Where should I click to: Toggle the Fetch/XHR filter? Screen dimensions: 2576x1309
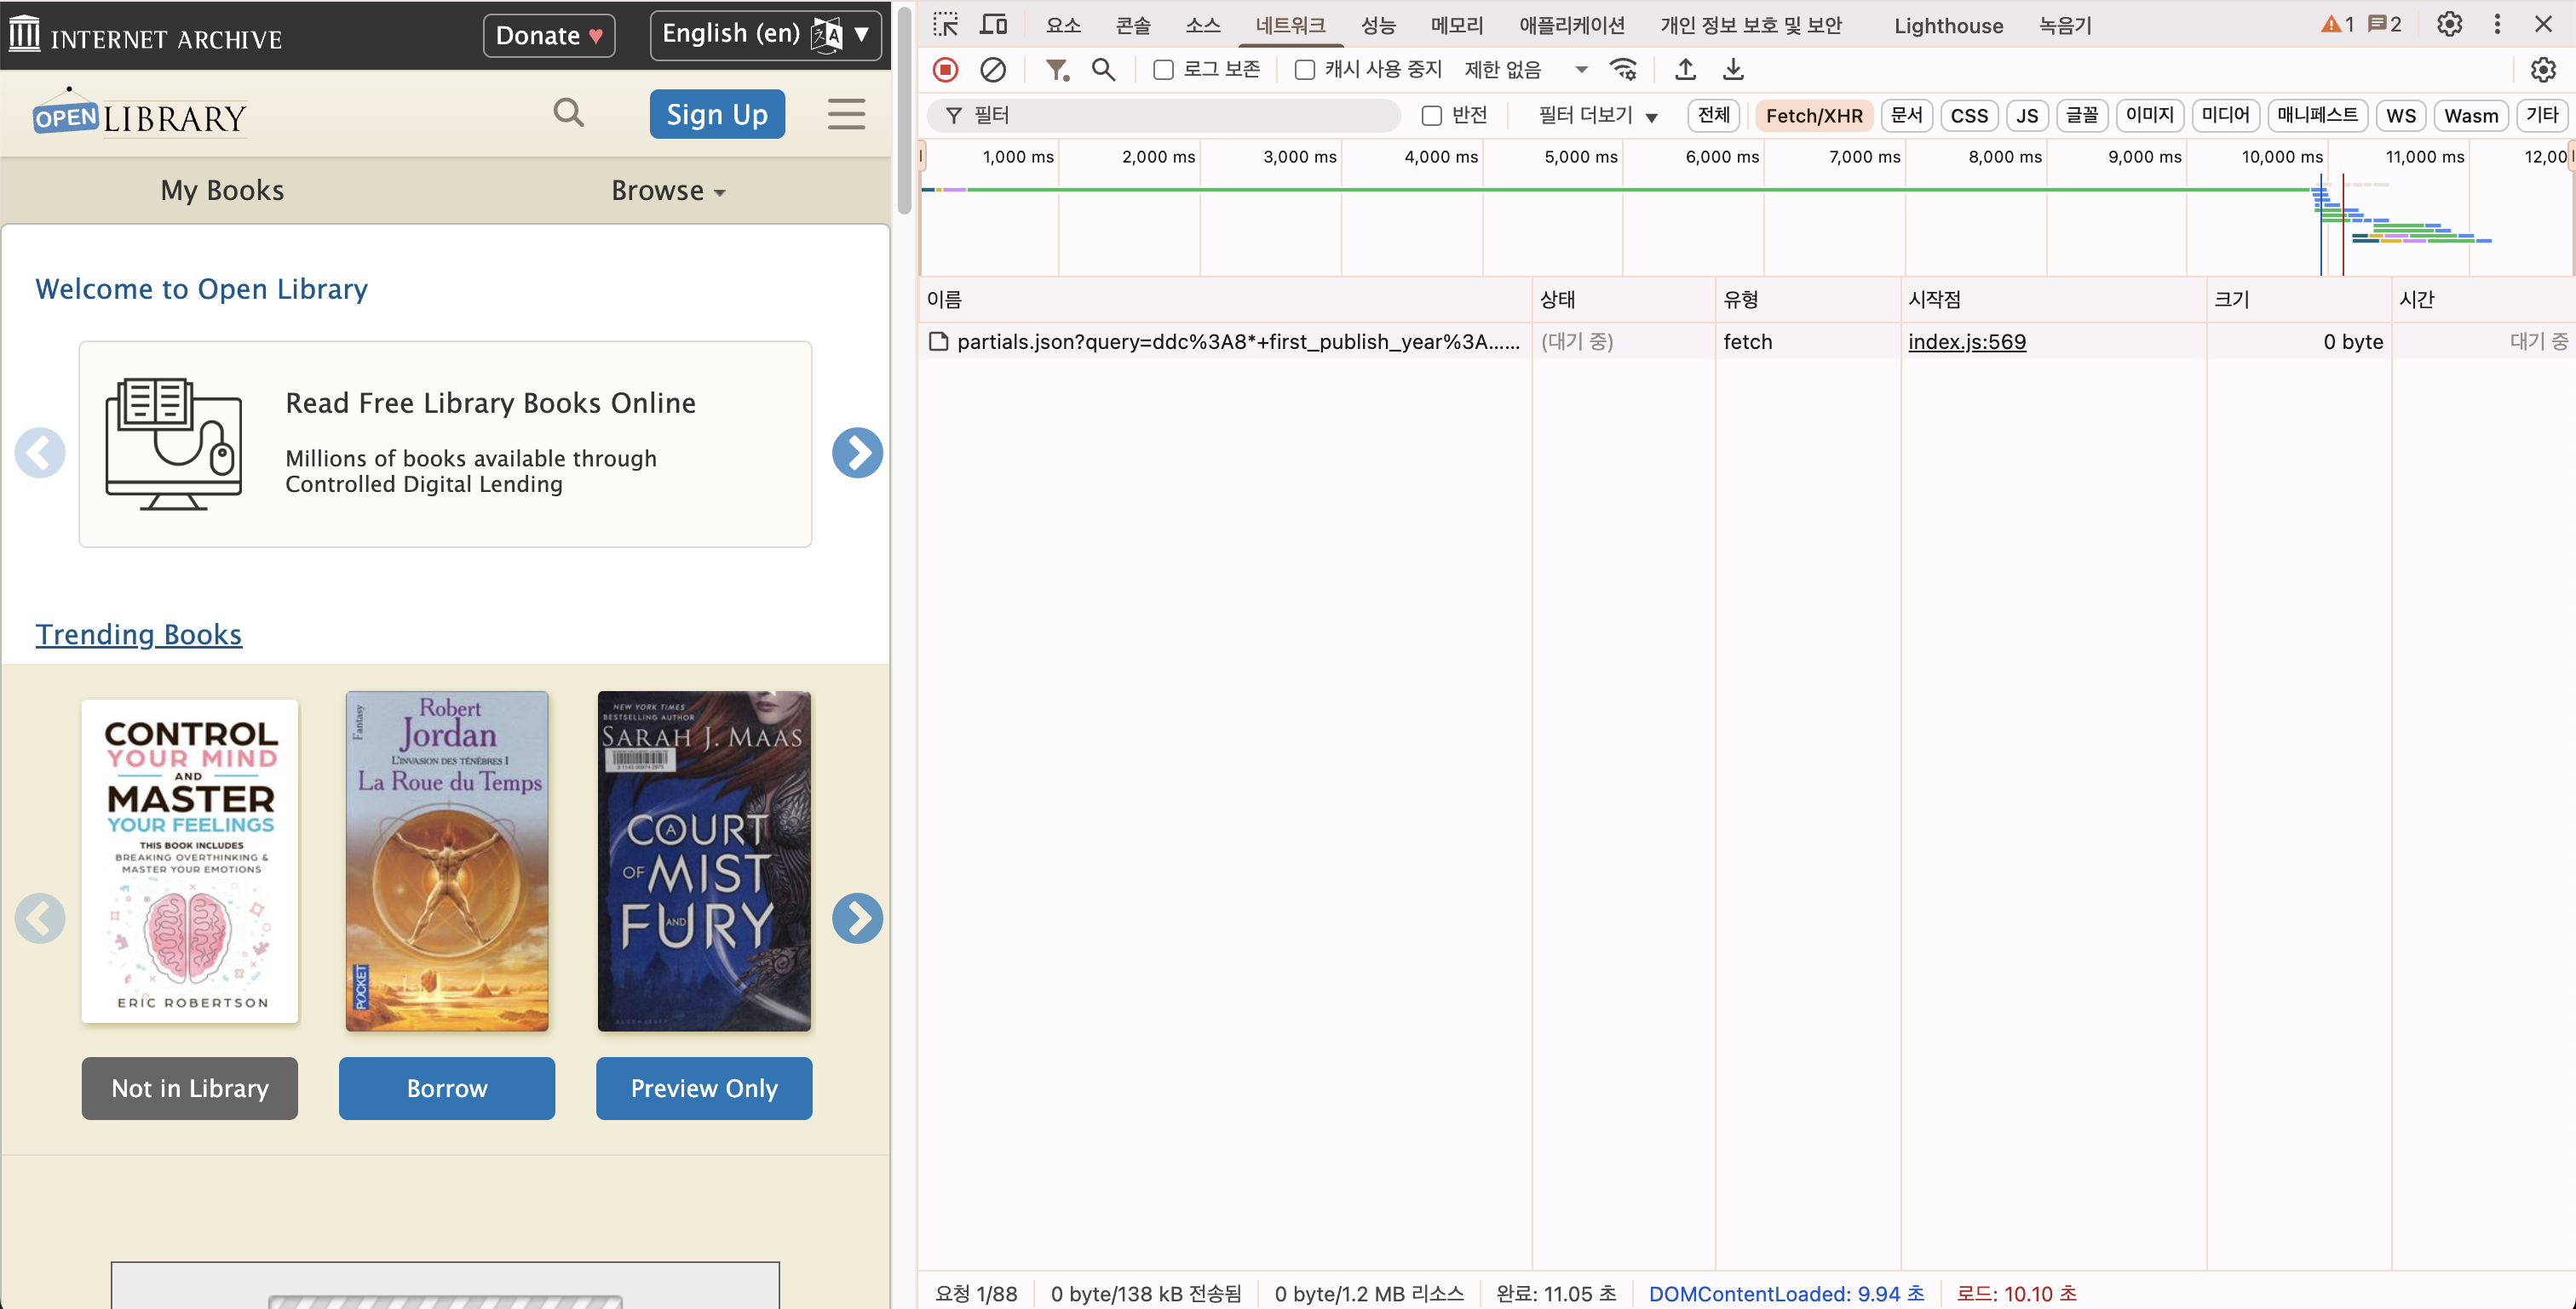1813,116
